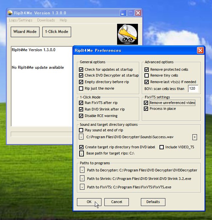The image size is (212, 220).
Task: Click the RipIt4Me DVD logo image
Action: point(128,34)
